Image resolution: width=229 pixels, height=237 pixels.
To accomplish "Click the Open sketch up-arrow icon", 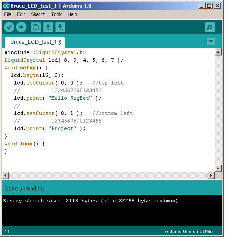I will (48, 27).
